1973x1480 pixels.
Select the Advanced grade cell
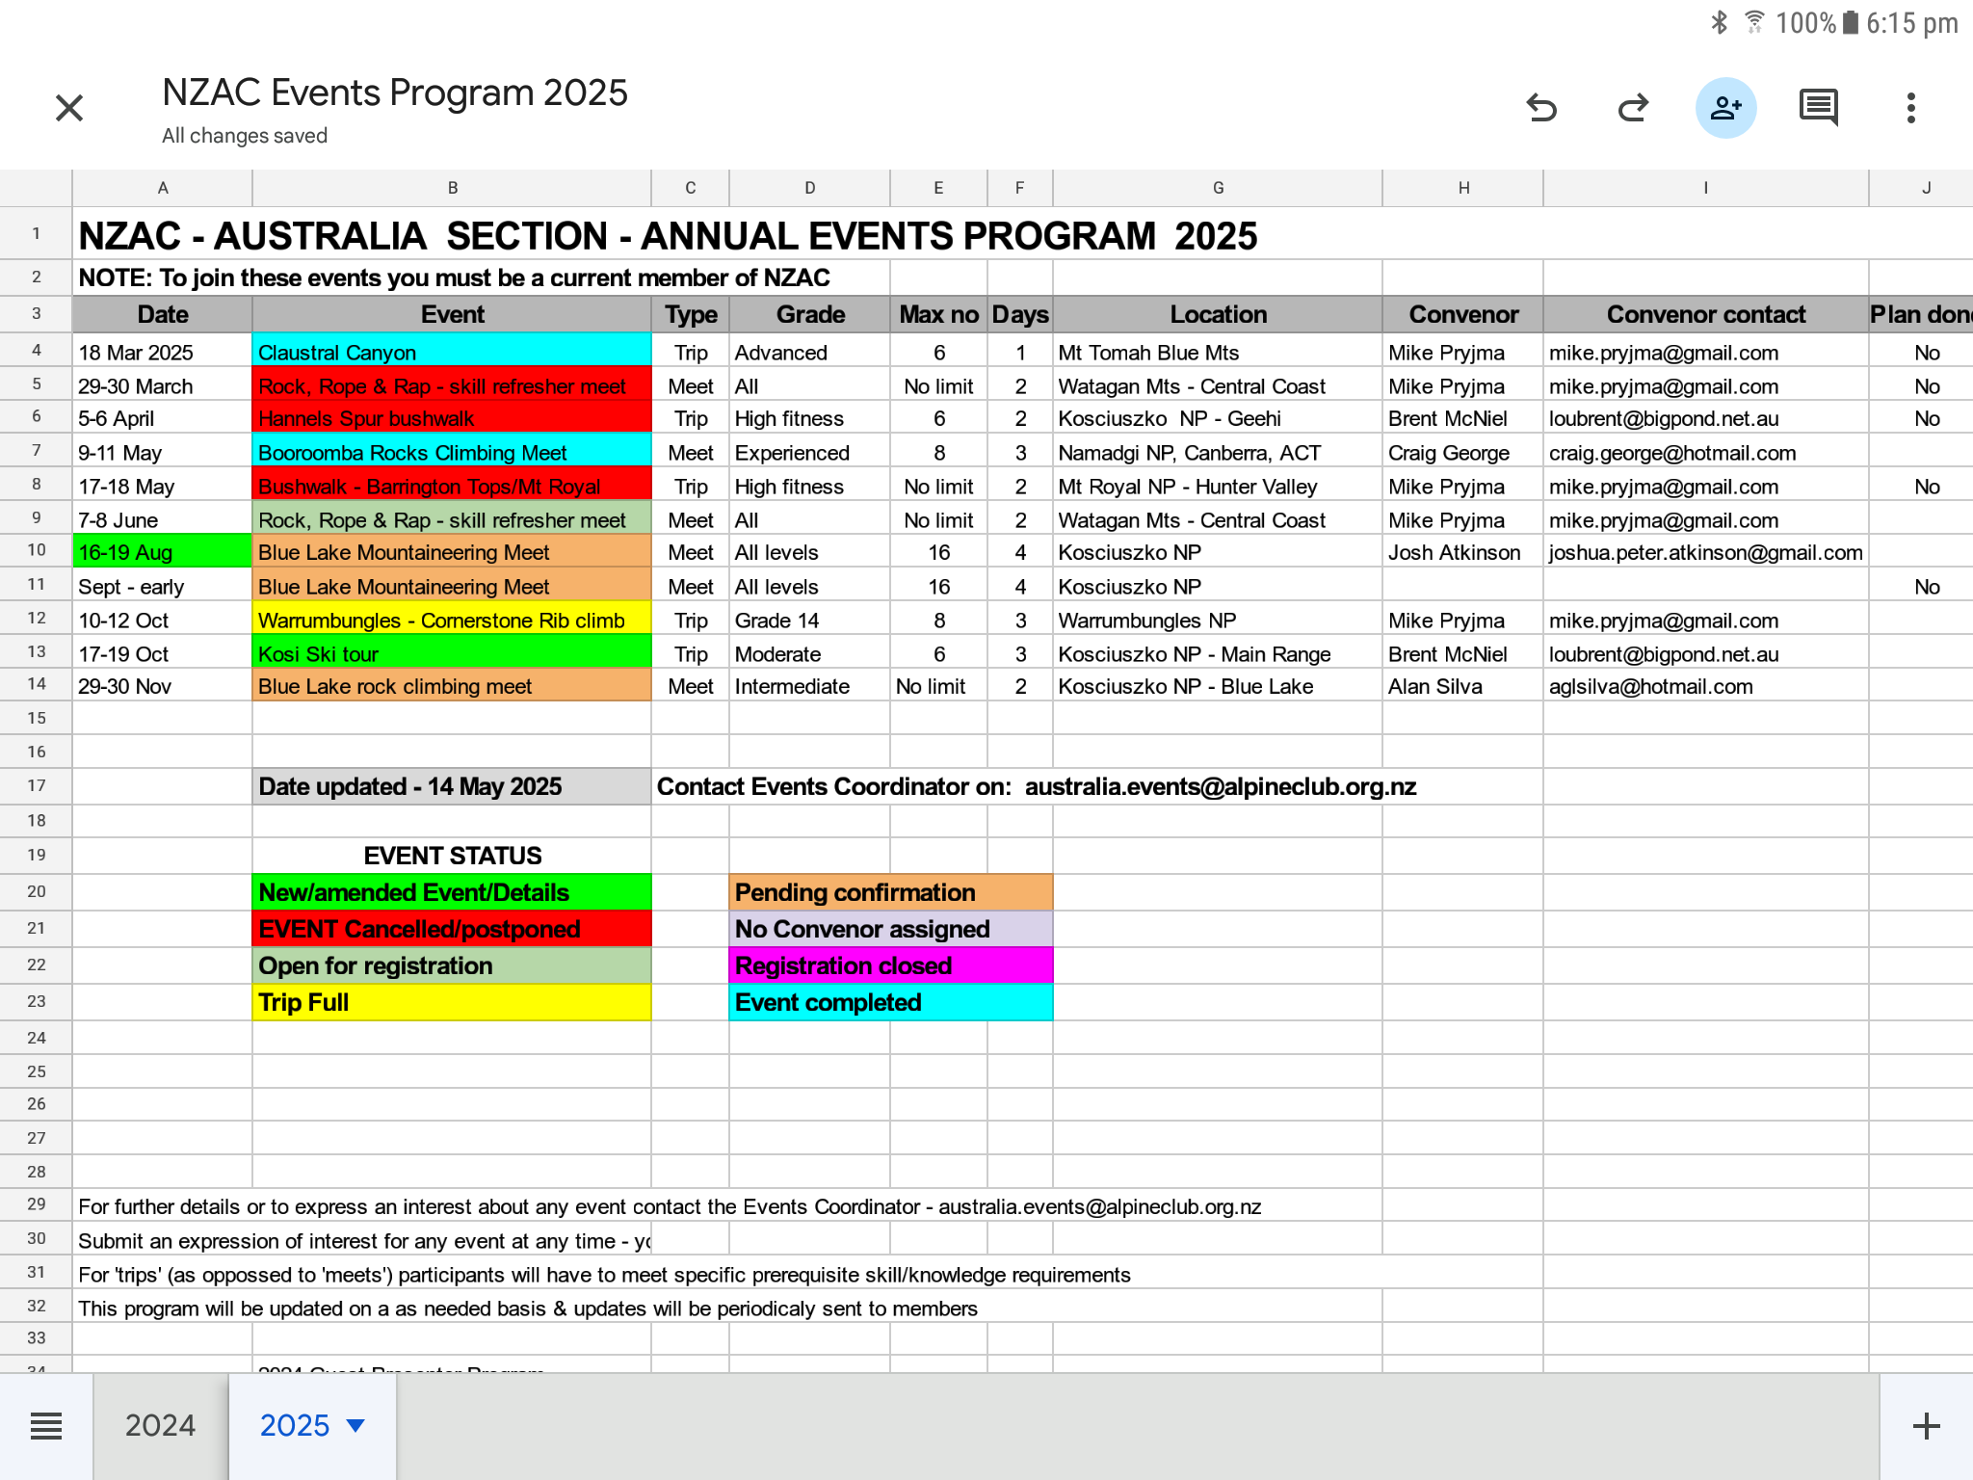(809, 352)
